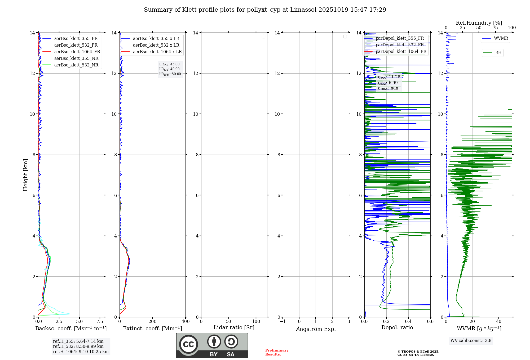This screenshot has width=530, height=360.
Task: Click the red line marker for aerBsc_klett_1064_FR
Action: click(47, 52)
